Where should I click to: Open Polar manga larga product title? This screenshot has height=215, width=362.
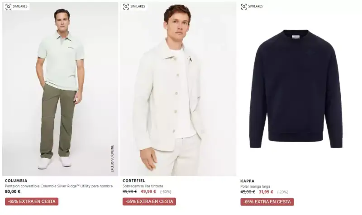click(x=255, y=186)
